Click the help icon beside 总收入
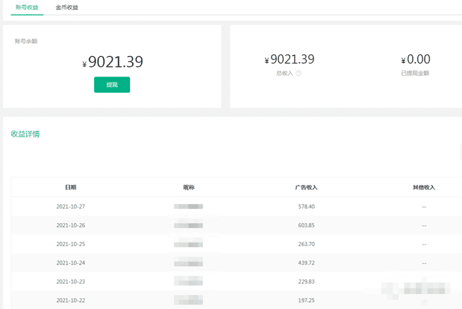This screenshot has height=309, width=462. point(299,73)
